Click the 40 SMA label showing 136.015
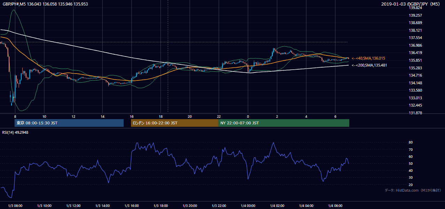Viewport: 445px width, 209px height. [x=368, y=58]
